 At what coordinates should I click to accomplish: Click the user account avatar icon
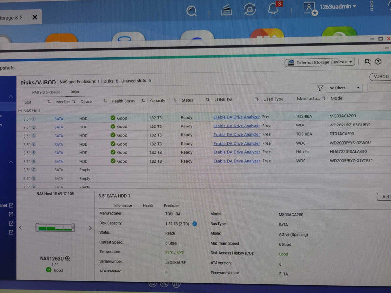click(310, 9)
